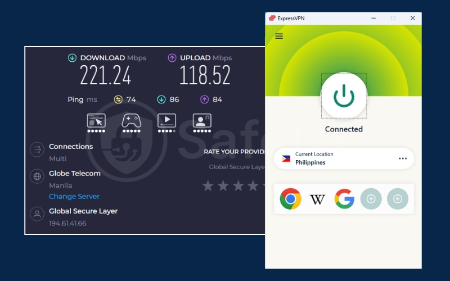Click the idle ping value 74
This screenshot has width=450, height=281.
pos(131,99)
